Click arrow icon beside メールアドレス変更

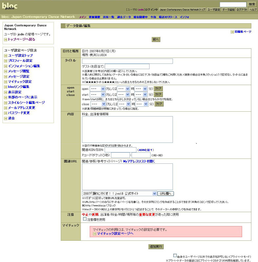coord(6,108)
